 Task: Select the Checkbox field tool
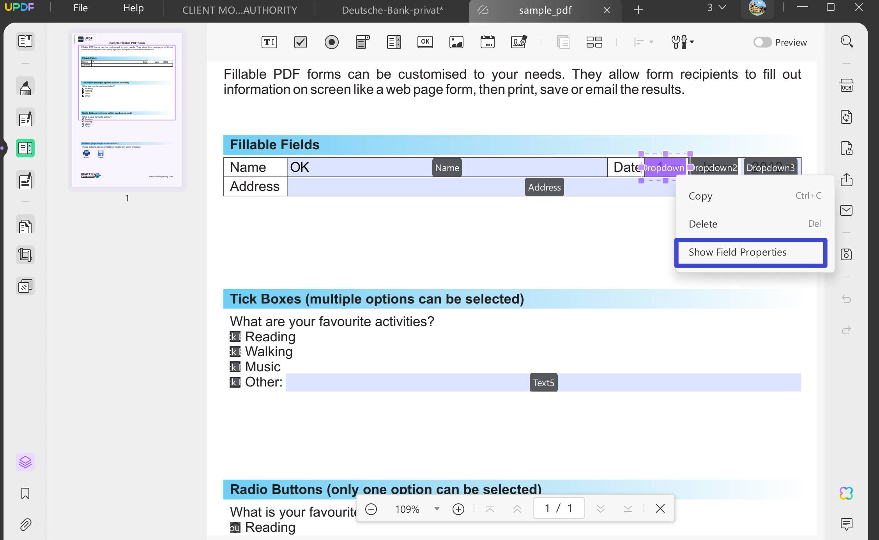click(x=300, y=42)
